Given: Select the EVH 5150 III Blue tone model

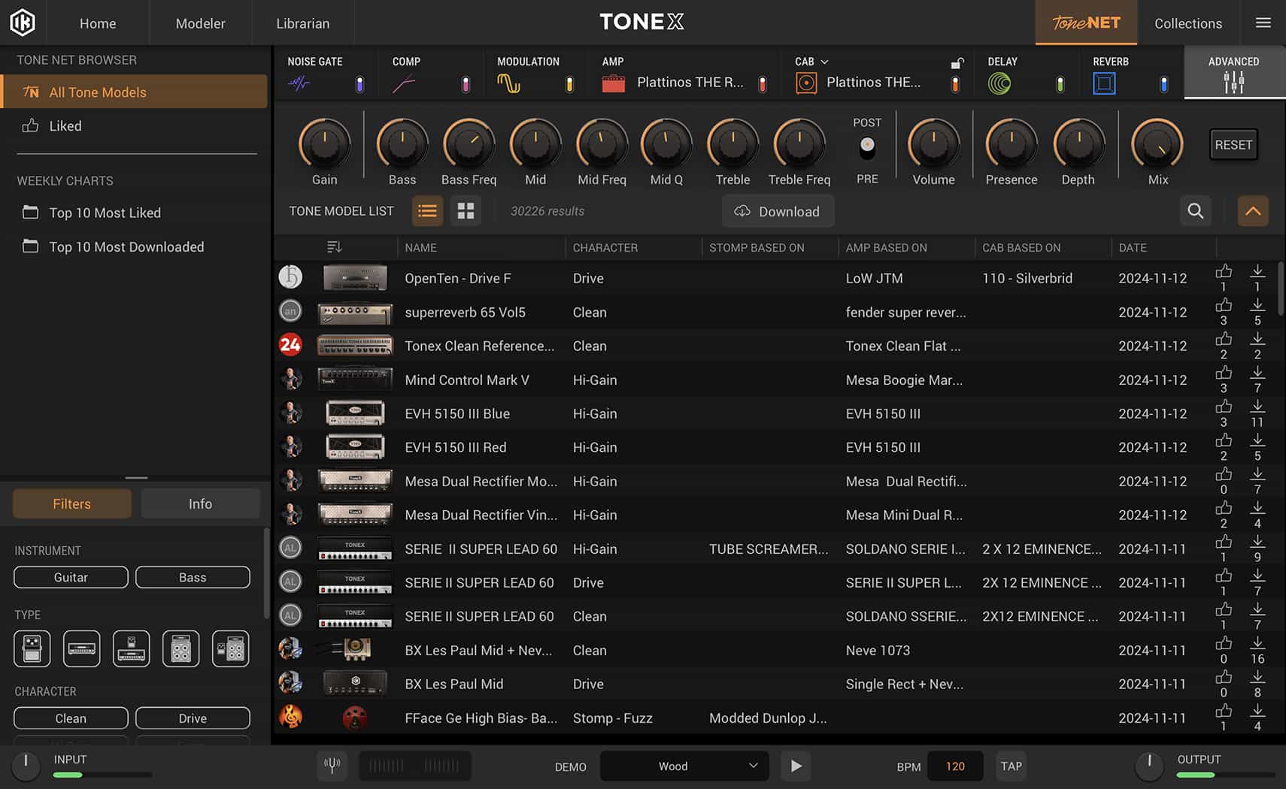Looking at the screenshot, I should point(456,413).
